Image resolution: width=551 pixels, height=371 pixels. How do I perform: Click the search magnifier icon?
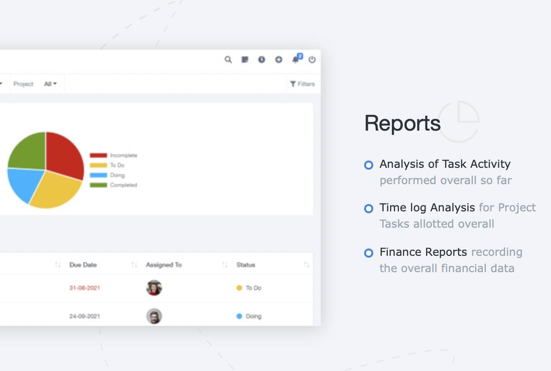click(228, 59)
